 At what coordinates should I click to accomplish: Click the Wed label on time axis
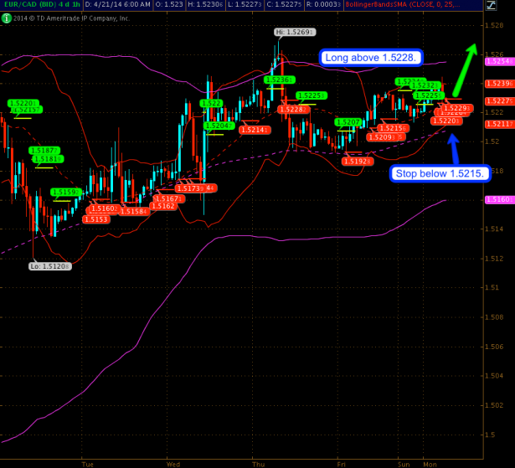point(173,464)
